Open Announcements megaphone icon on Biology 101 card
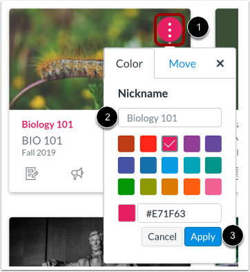Screen dimensions: 250x272 pos(77,174)
